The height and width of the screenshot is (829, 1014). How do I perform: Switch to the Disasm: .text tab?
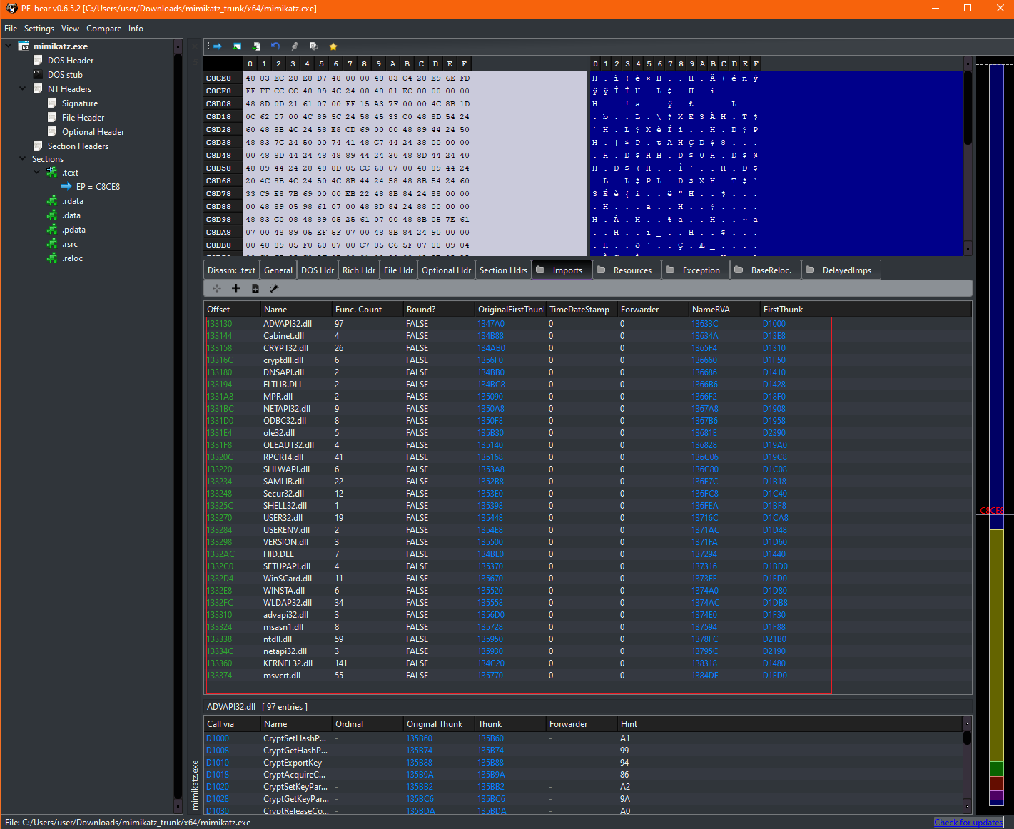(x=231, y=270)
